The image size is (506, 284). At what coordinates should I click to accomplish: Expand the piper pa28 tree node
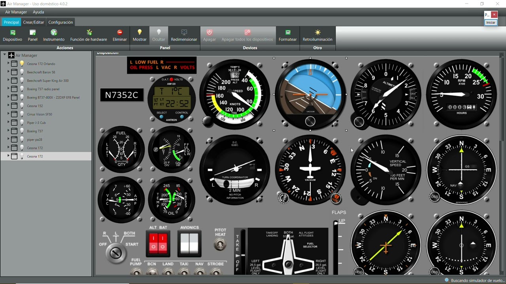pos(8,140)
